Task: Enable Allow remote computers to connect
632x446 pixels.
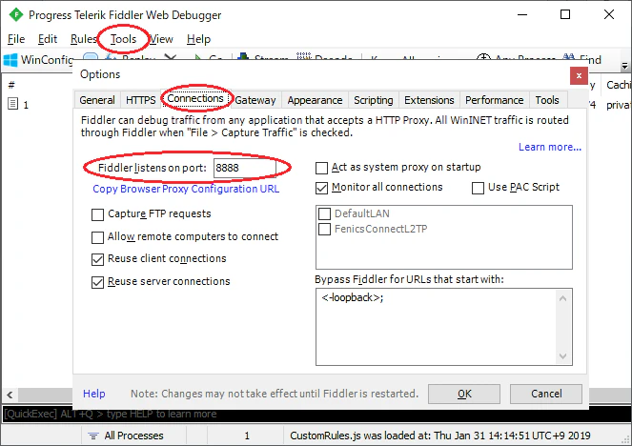Action: (x=97, y=237)
